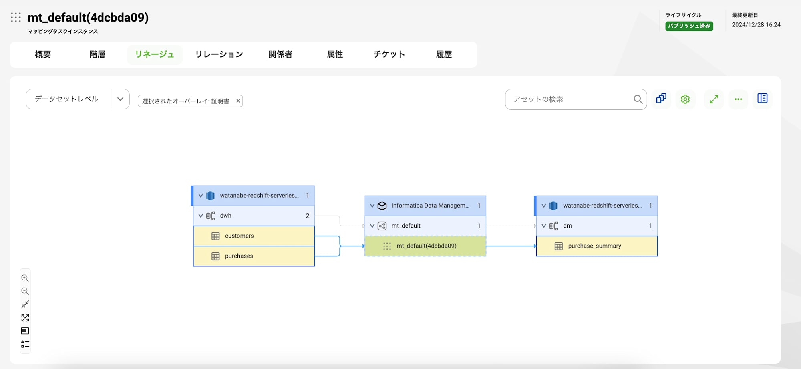
Task: Select the mt_default(4dcbda09) node
Action: 425,246
